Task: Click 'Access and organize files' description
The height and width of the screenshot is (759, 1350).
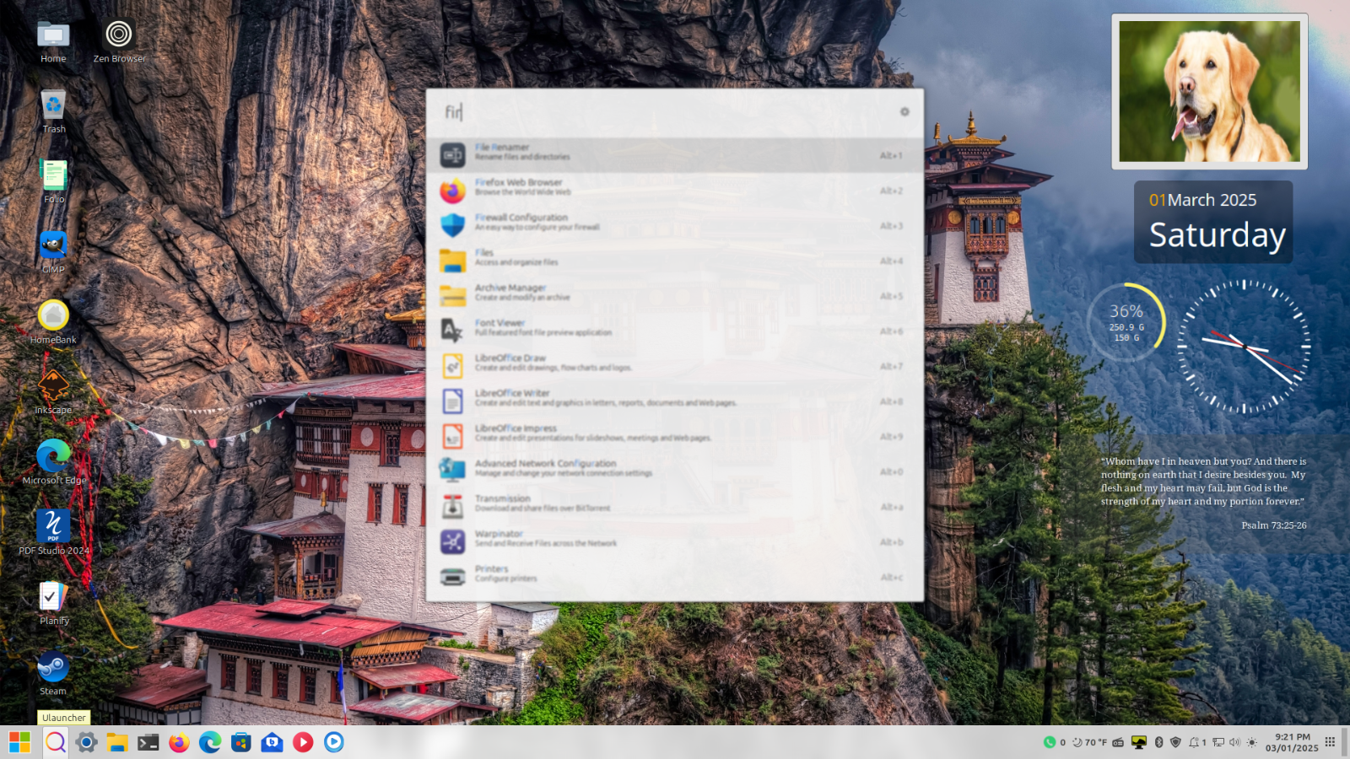Action: (516, 262)
